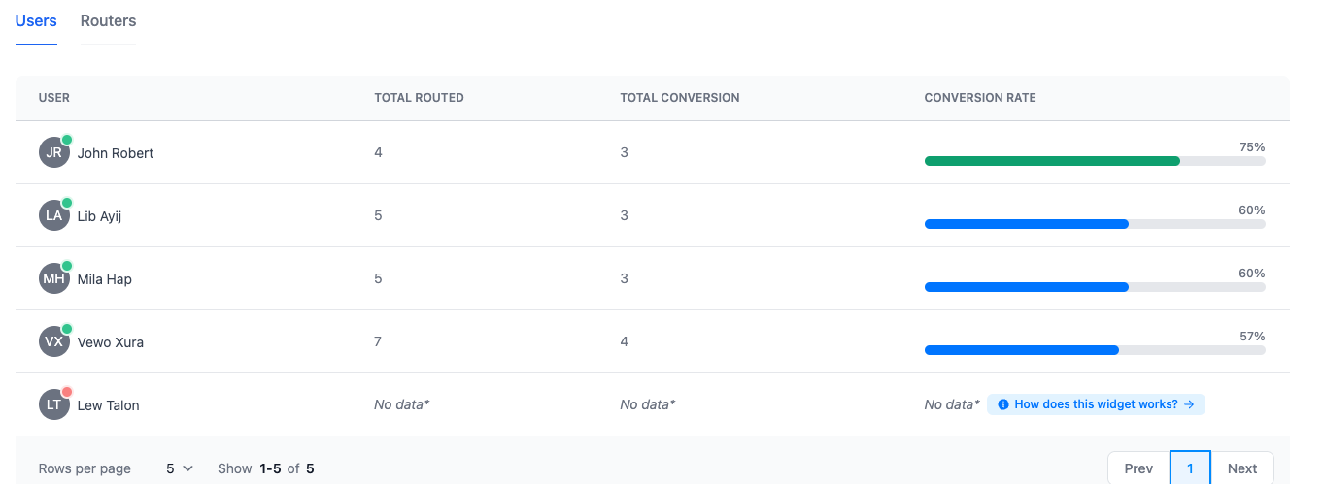
Task: Open the rows per page dropdown
Action: pyautogui.click(x=180, y=468)
